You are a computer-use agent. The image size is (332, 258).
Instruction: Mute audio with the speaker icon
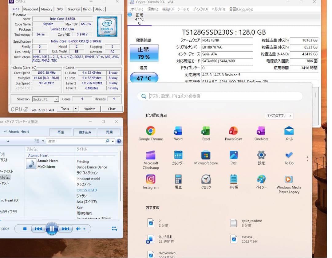78,229
